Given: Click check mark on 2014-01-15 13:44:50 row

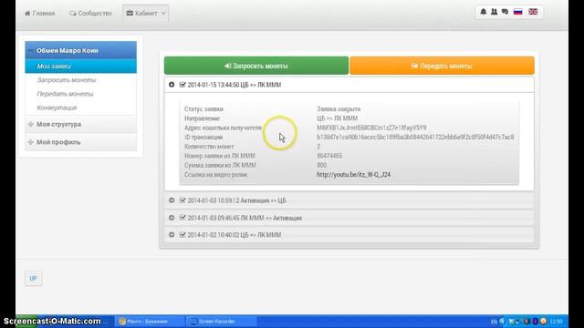Looking at the screenshot, I should pos(182,85).
